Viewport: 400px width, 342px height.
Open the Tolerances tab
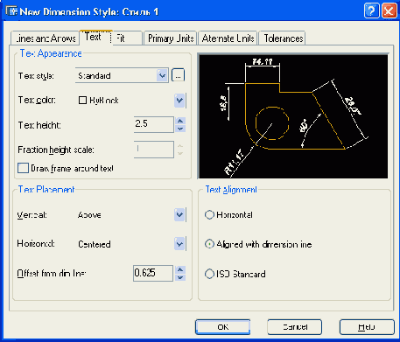[283, 38]
